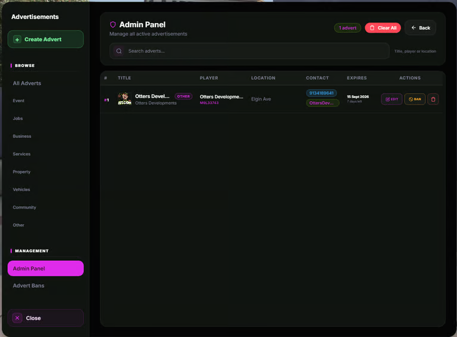
Task: Click the phone number 9134189641 badge
Action: coord(321,93)
